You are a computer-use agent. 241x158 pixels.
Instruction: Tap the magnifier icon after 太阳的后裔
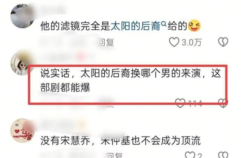(164, 24)
